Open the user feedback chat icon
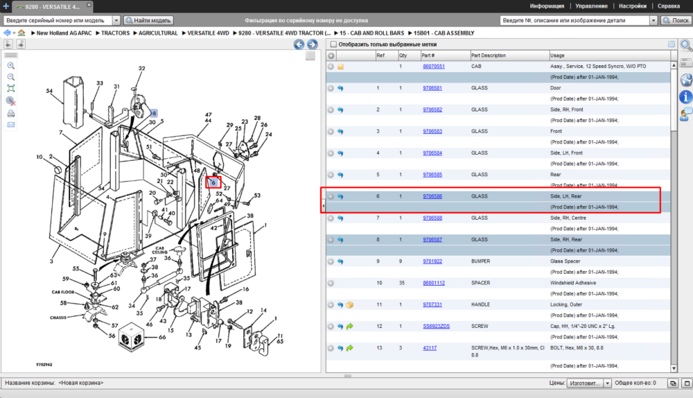Image resolution: width=693 pixels, height=398 pixels. coord(686,114)
